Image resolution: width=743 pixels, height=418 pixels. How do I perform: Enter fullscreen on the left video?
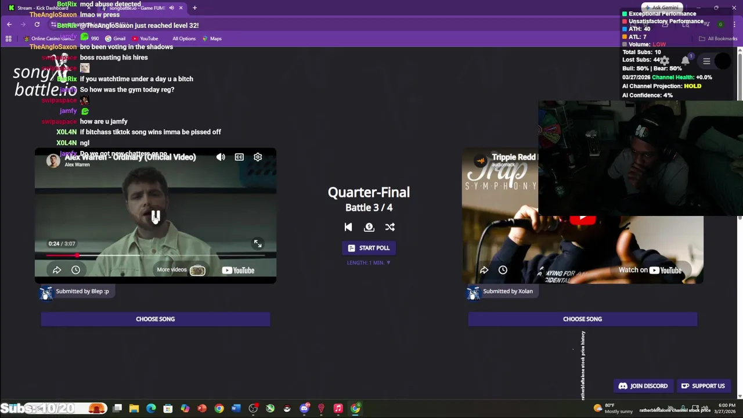click(x=258, y=244)
